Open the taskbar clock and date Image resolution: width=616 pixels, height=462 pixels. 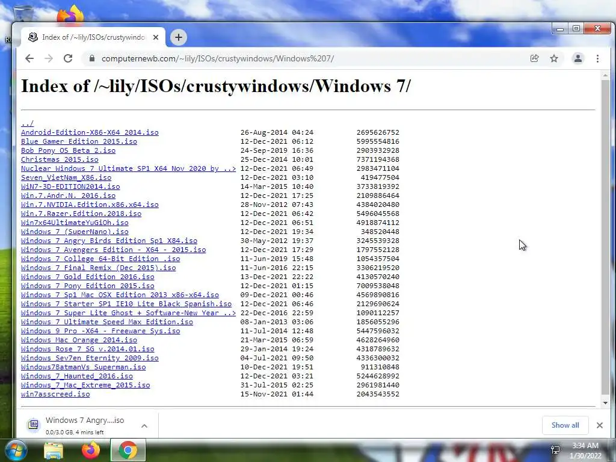click(585, 451)
